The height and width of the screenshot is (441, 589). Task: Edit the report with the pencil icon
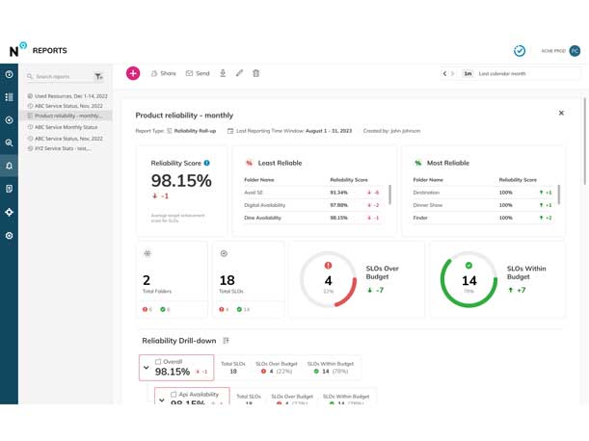(239, 73)
